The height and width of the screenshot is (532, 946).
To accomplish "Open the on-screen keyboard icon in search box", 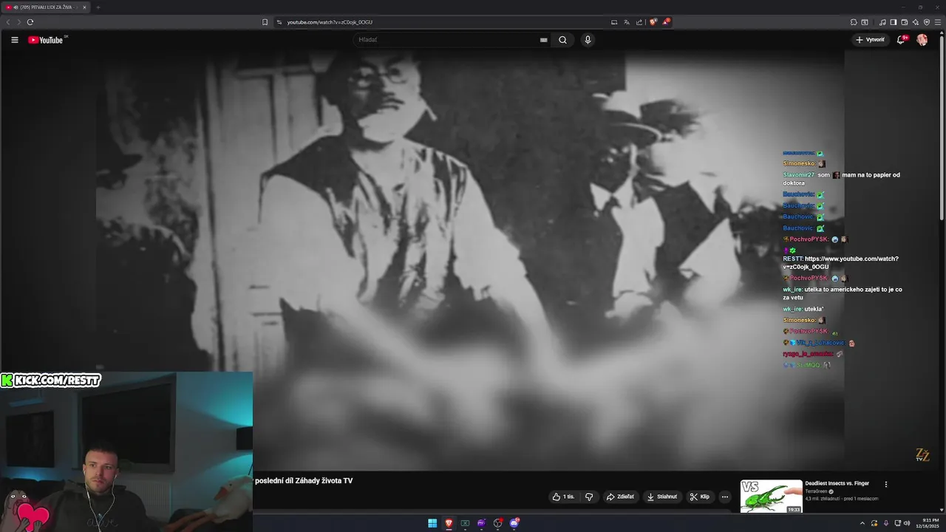I will tap(544, 40).
